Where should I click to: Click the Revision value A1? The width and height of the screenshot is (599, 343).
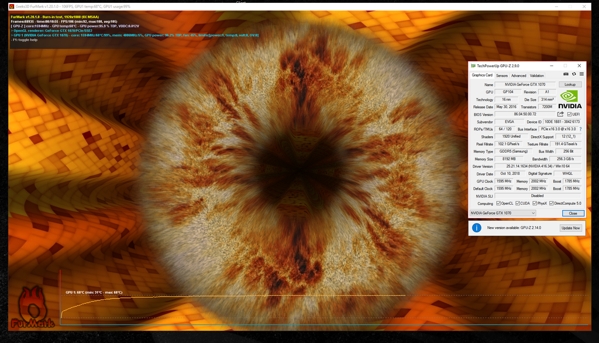(x=547, y=92)
